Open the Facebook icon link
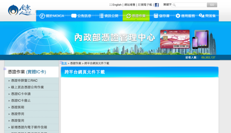Screen dimensions: 231x133 [x=157, y=5]
